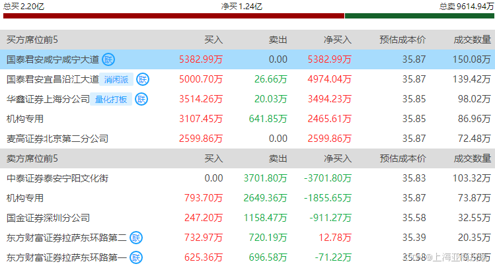Click 总卖 9614.94万 label
Image resolution: width=495 pixels, height=266 pixels.
467,7
